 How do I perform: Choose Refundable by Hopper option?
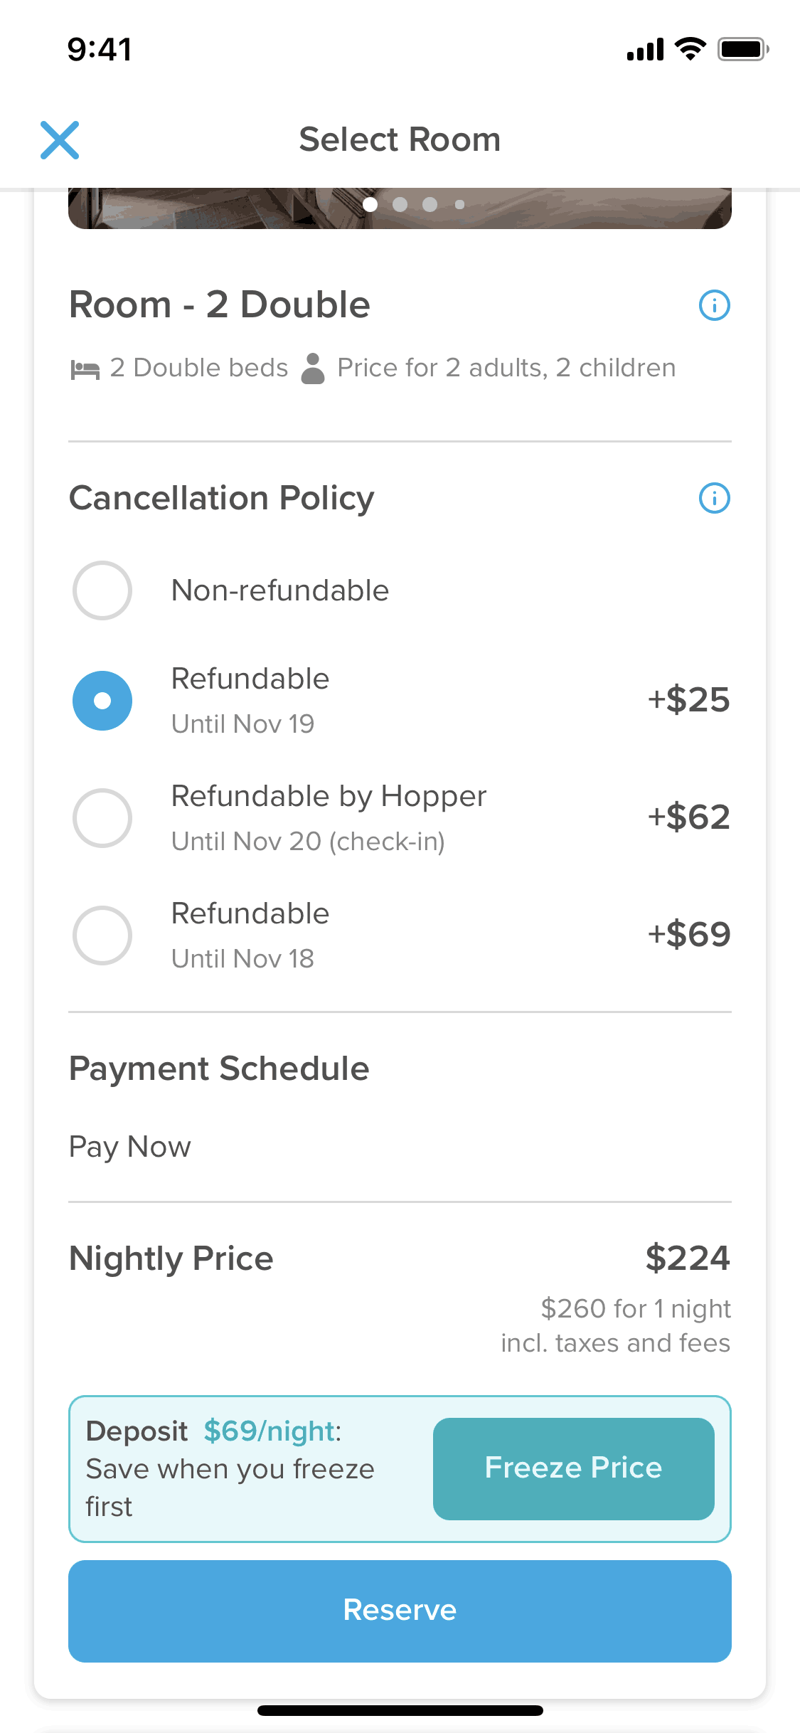(x=102, y=818)
